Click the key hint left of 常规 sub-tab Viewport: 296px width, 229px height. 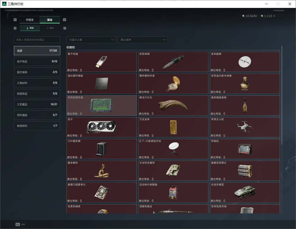(15, 28)
